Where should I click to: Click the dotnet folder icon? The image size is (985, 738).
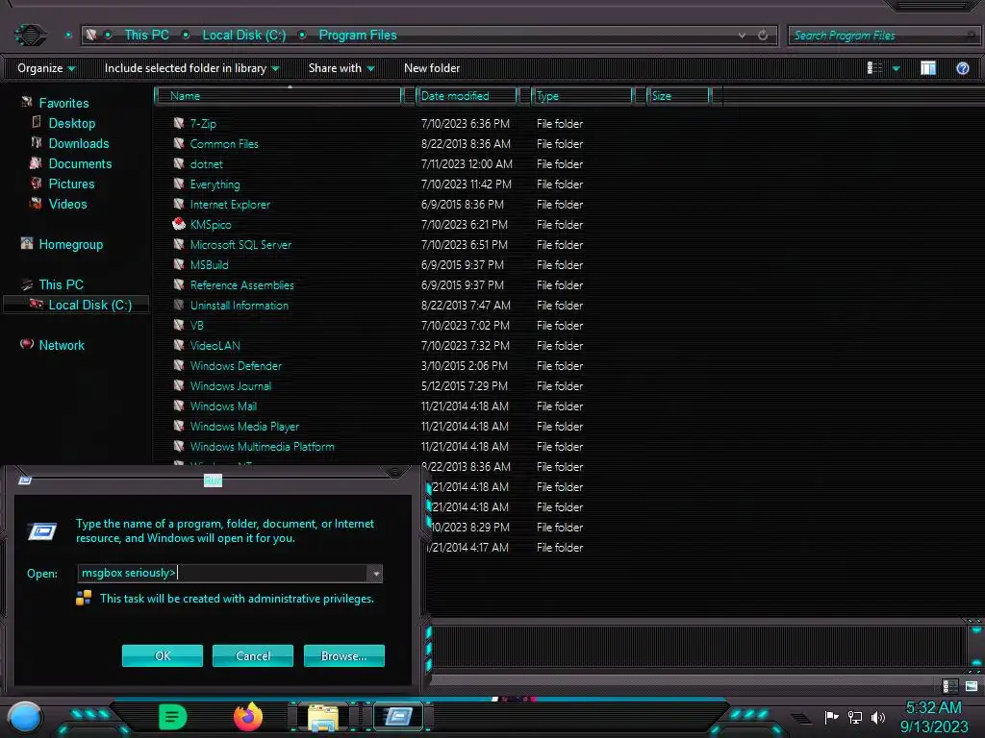pyautogui.click(x=179, y=163)
